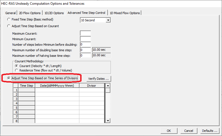
Task: Select Fixed Time Step (Basic method) radio
Action: [9, 19]
